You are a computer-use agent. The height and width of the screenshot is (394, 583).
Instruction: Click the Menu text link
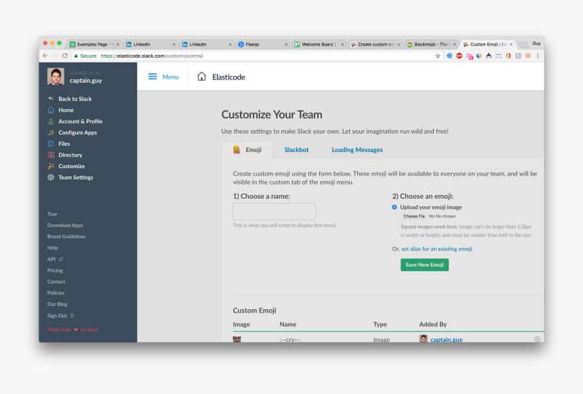(170, 77)
